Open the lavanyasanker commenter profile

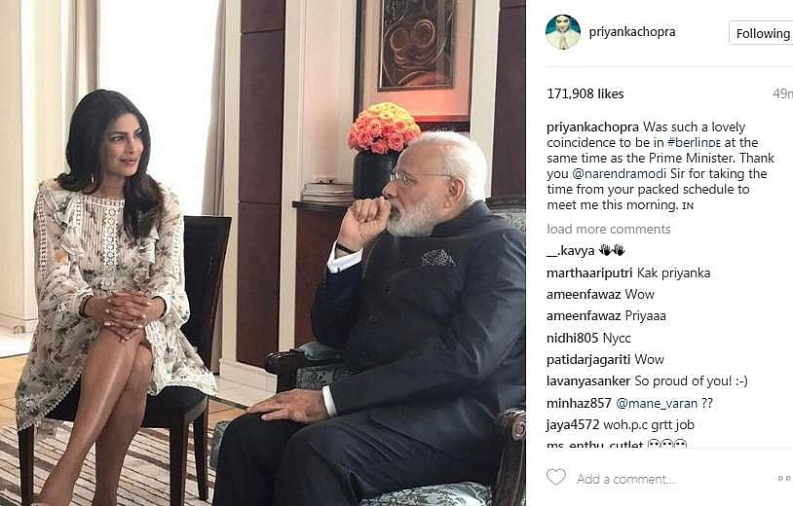click(x=588, y=381)
